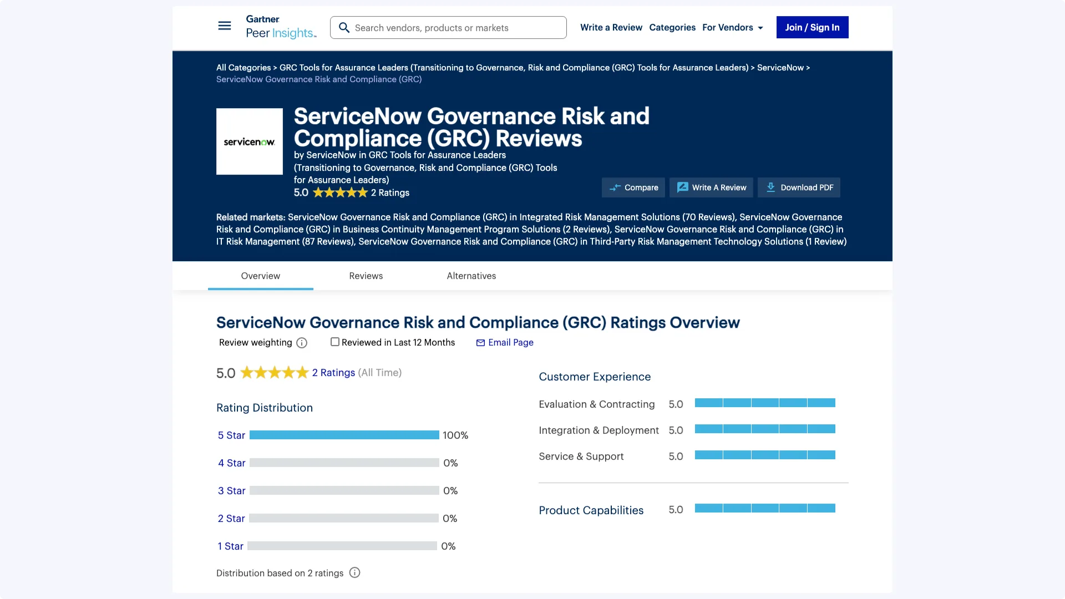The image size is (1065, 599).
Task: Click the Gartner Peer Insights logo
Action: [x=281, y=27]
